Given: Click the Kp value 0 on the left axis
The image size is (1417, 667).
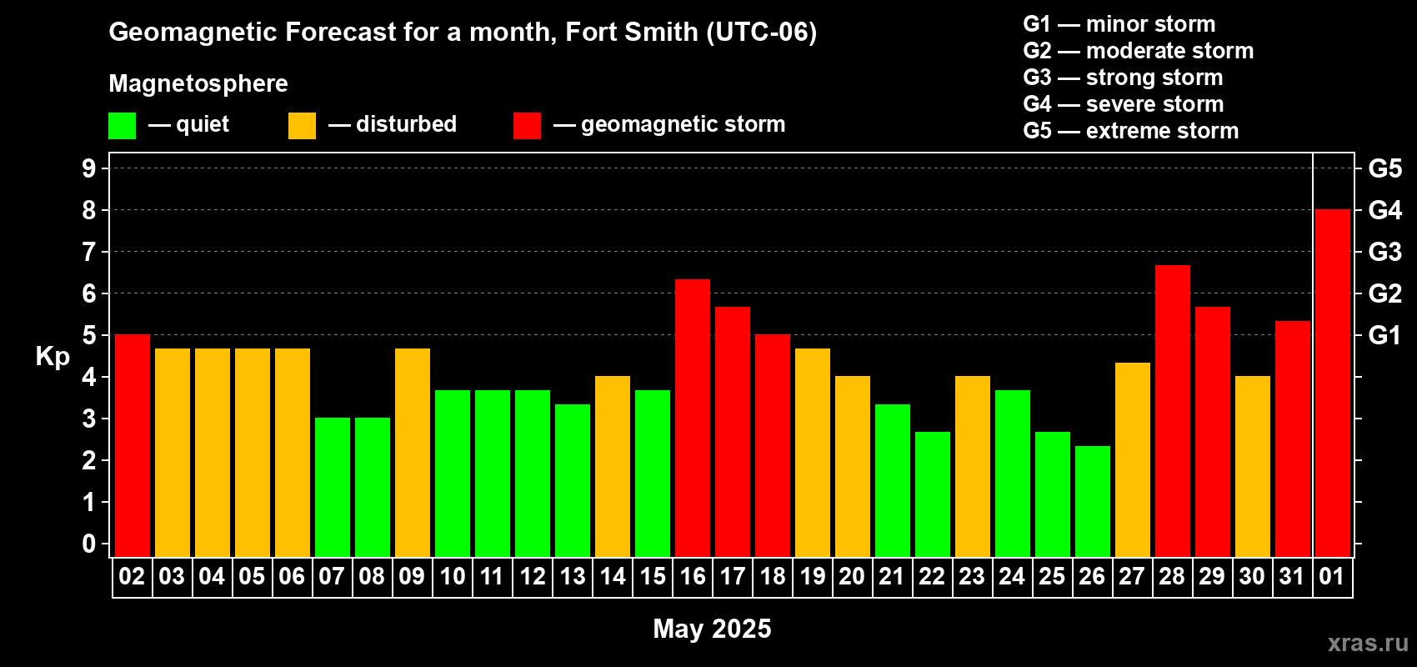Looking at the screenshot, I should click(x=89, y=544).
